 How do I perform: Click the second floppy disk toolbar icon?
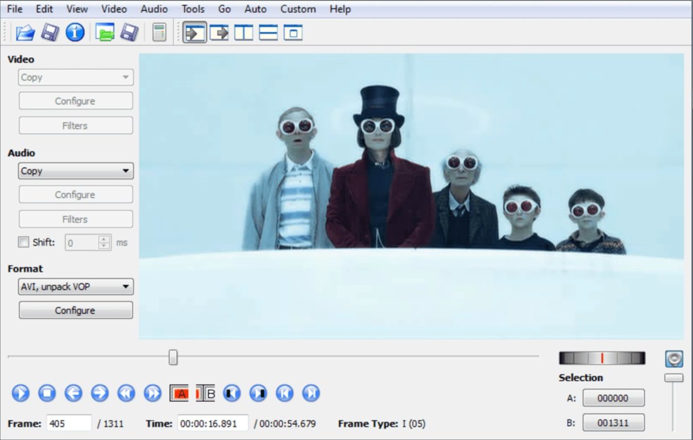[129, 33]
